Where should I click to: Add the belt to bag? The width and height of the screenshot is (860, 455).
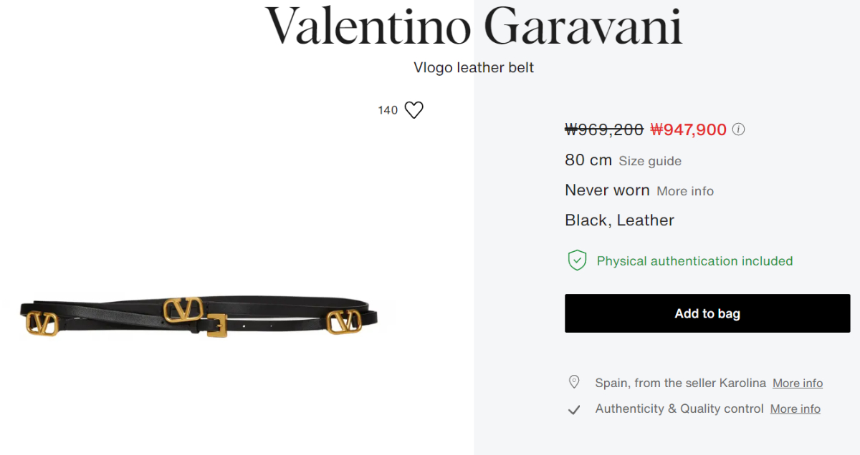pos(707,313)
